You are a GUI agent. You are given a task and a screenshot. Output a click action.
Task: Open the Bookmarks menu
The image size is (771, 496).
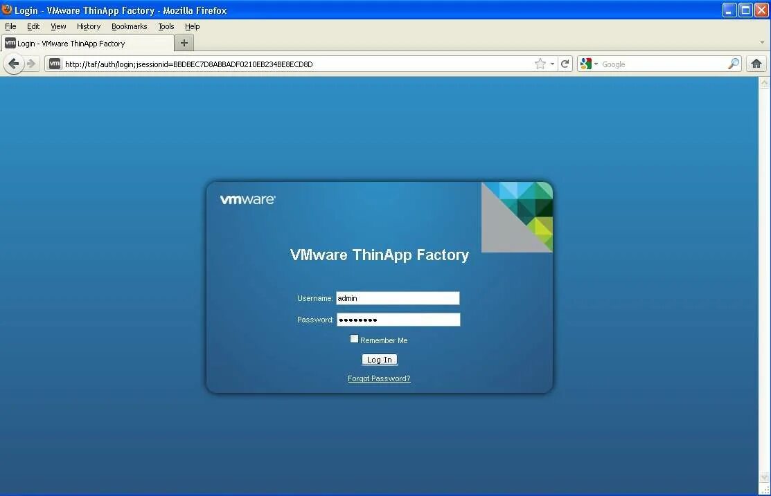pyautogui.click(x=129, y=26)
